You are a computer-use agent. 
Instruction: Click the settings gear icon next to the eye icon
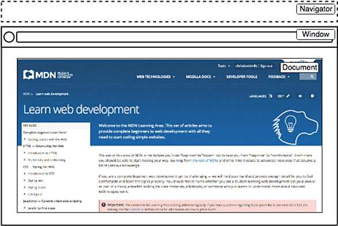(312, 96)
